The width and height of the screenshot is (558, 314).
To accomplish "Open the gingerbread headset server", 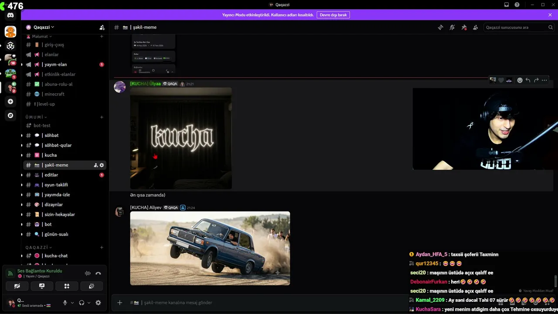I will (10, 32).
